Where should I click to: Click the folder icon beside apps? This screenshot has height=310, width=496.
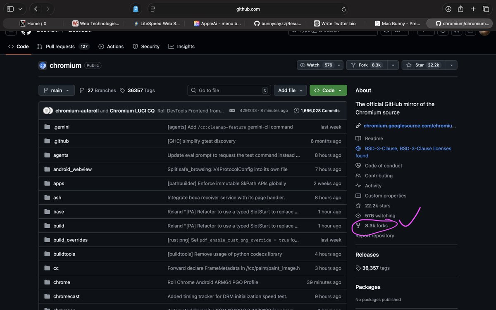click(x=47, y=183)
